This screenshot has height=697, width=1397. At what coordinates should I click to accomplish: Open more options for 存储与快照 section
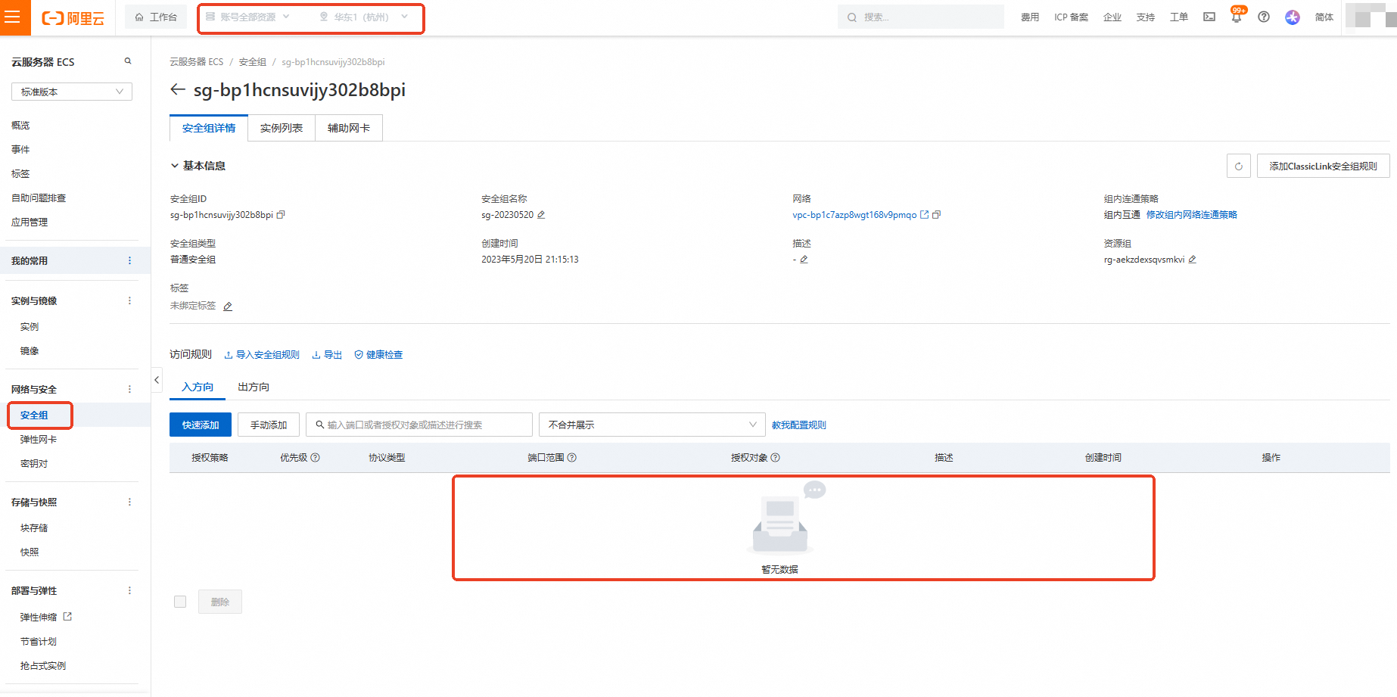(129, 503)
